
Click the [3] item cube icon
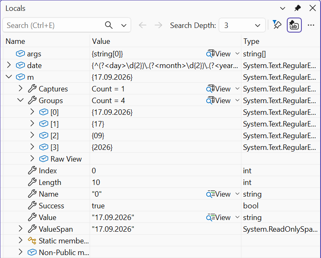point(44,147)
